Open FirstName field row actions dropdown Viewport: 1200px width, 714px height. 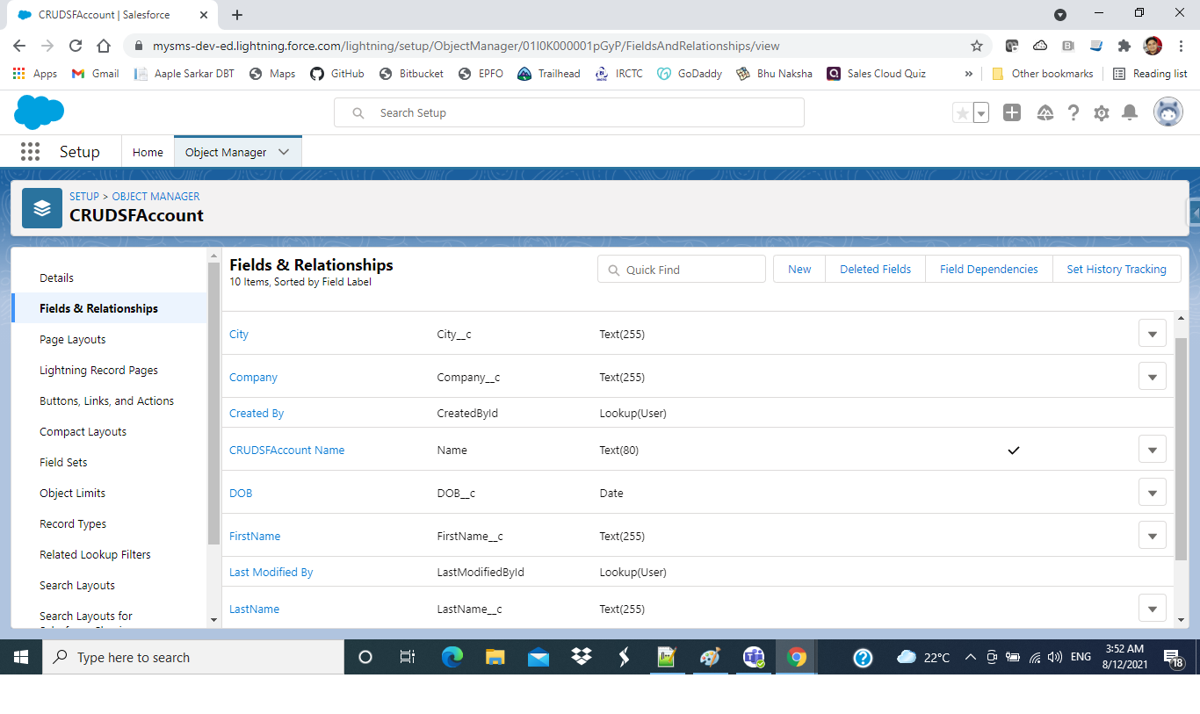[x=1153, y=536]
